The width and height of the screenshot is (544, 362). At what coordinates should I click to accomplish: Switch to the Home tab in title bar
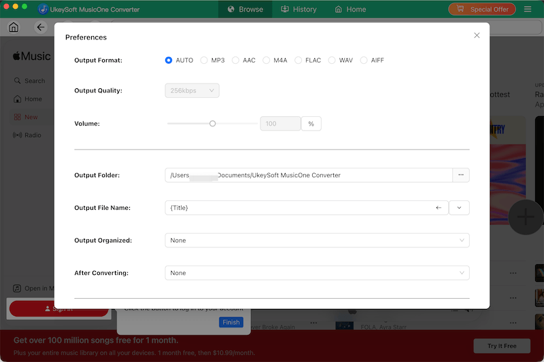pyautogui.click(x=350, y=10)
